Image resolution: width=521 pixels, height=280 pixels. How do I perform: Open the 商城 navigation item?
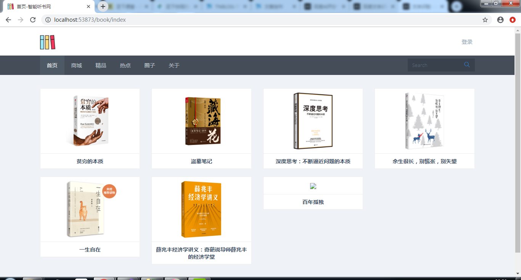77,65
